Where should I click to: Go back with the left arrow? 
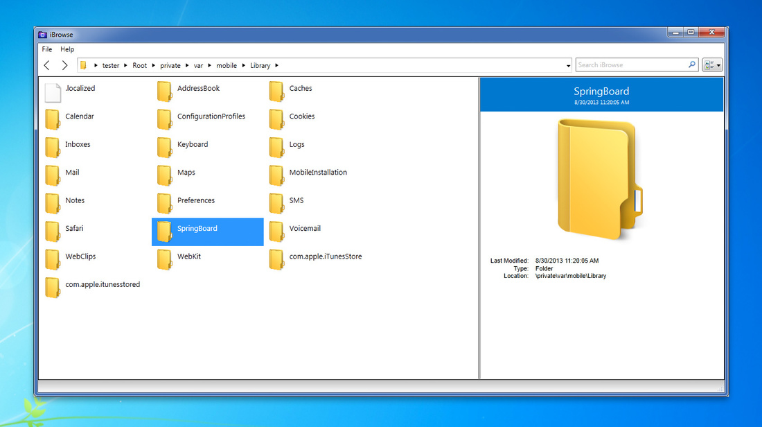[47, 65]
